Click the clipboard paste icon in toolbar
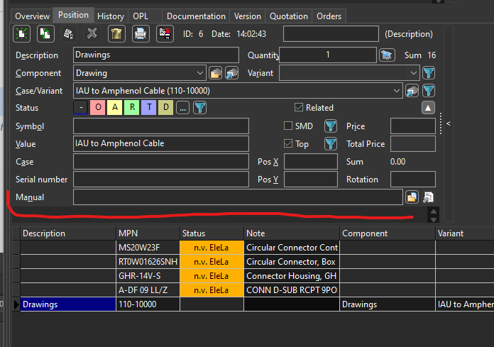 click(116, 33)
